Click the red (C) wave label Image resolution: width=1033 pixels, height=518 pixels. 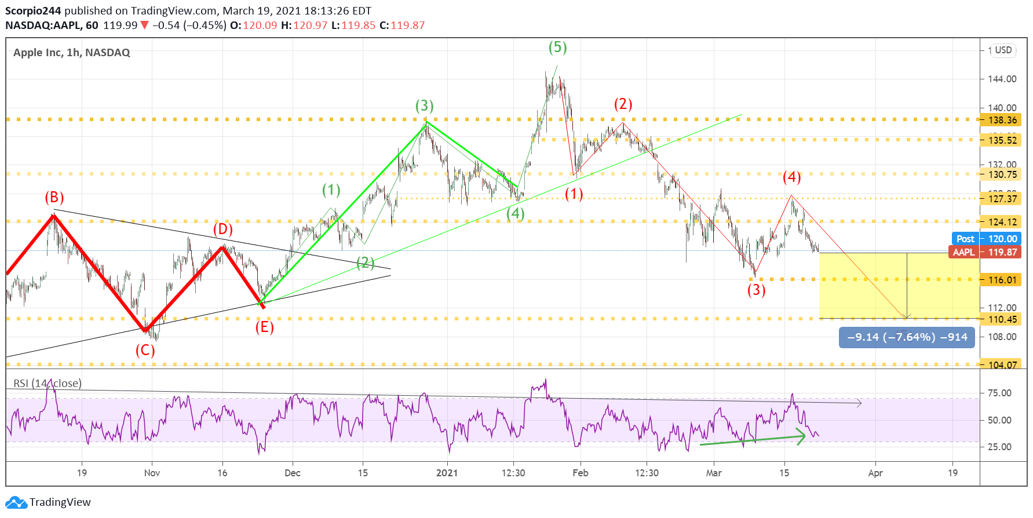coord(145,351)
